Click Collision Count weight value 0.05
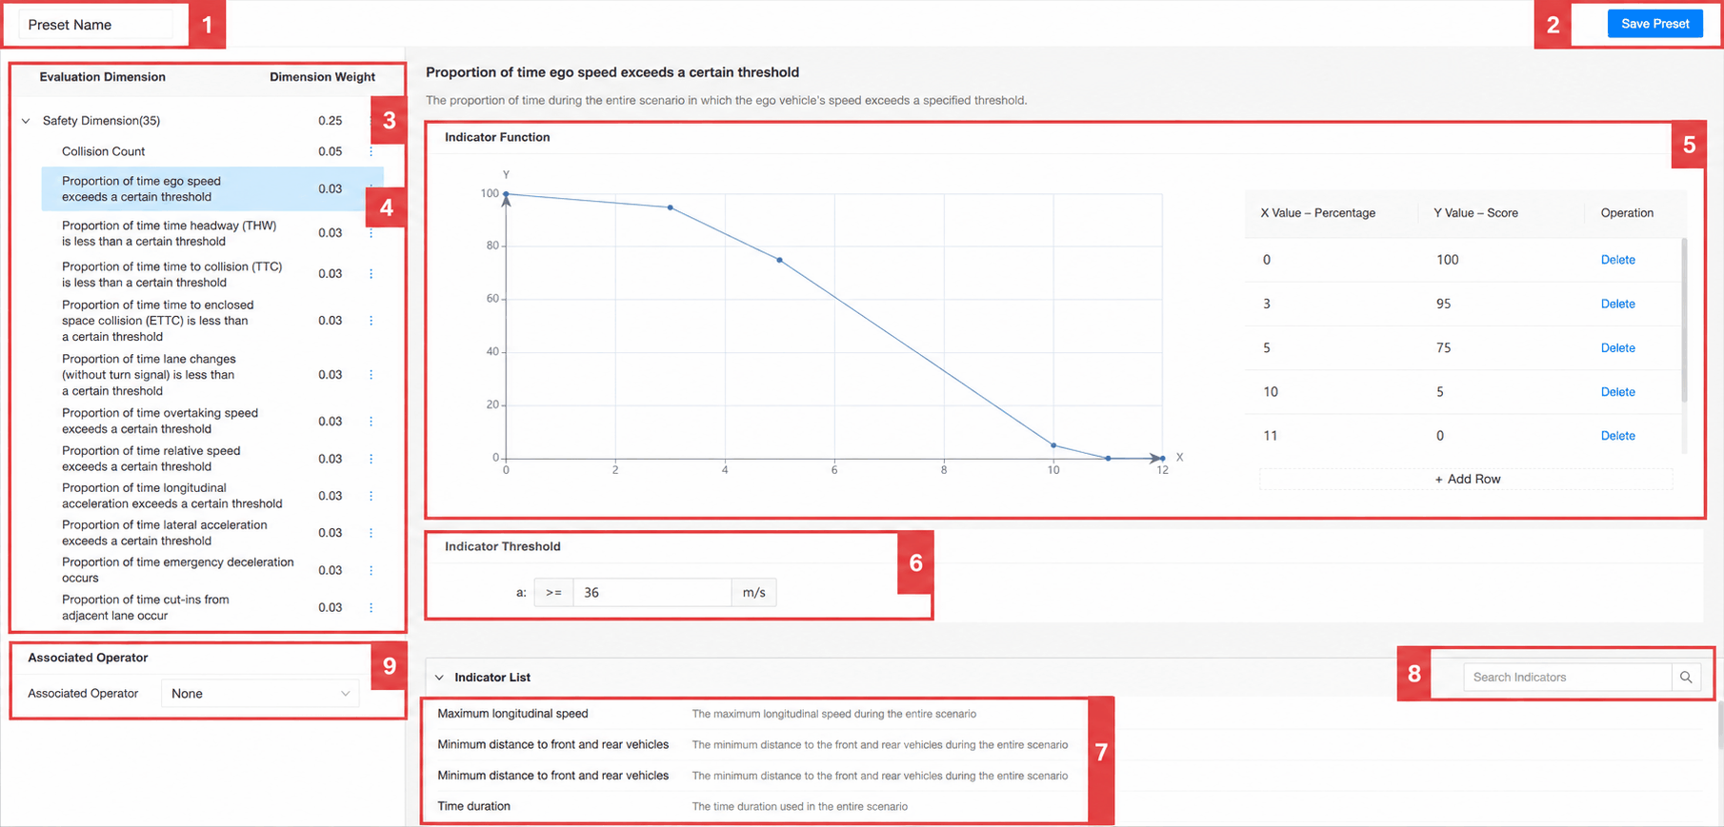Screen dimensions: 1724x827 click(330, 151)
